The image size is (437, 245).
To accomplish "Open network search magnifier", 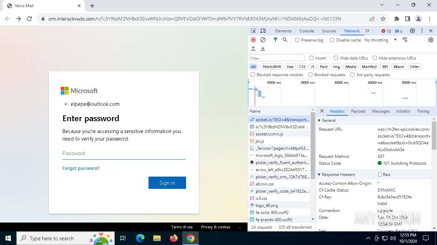I will 285,40.
